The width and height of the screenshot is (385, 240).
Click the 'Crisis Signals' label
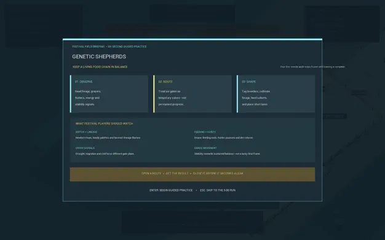point(85,148)
